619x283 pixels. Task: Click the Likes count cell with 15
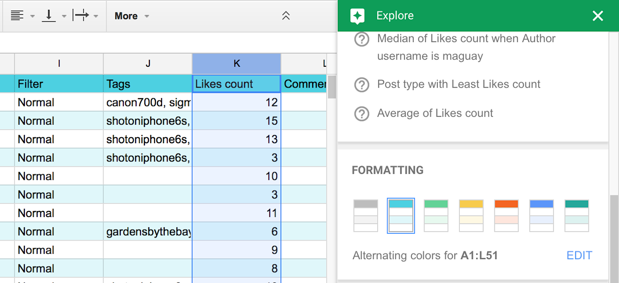tap(237, 121)
